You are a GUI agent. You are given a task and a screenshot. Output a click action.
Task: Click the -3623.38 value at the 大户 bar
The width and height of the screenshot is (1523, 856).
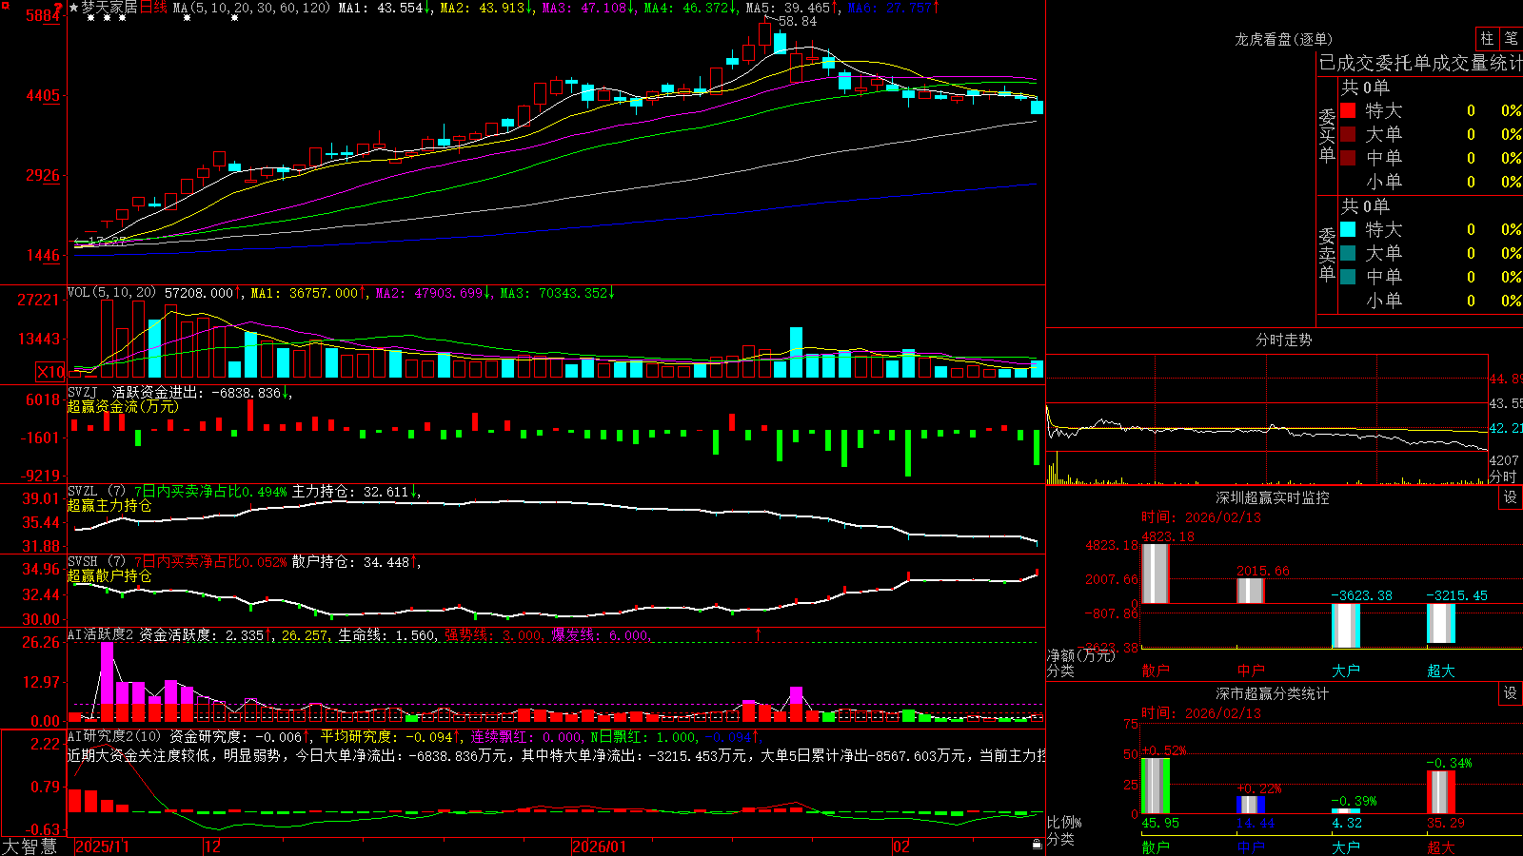(x=1361, y=595)
